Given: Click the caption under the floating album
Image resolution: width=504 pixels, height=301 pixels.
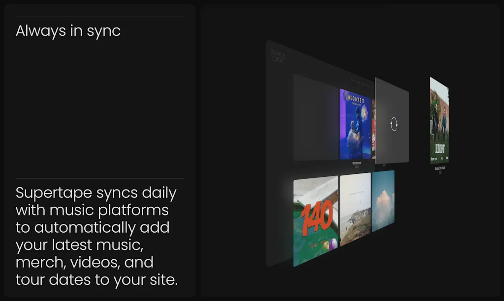Looking at the screenshot, I should coord(440,168).
